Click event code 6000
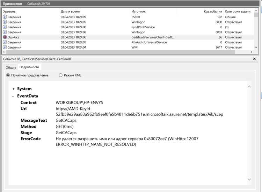 (x=219, y=22)
